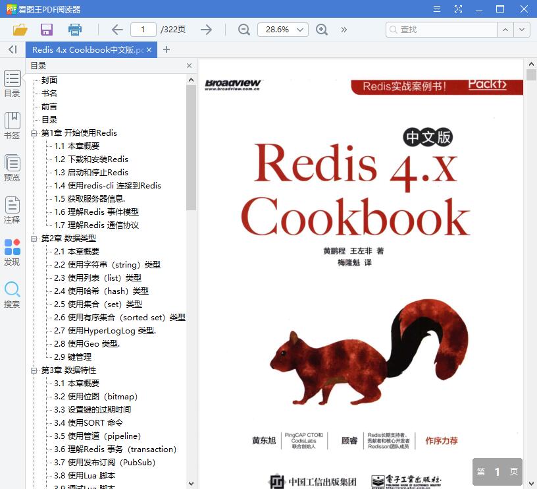This screenshot has height=489, width=537.
Task: Jump to 2.1 本章概要
Action: point(77,251)
